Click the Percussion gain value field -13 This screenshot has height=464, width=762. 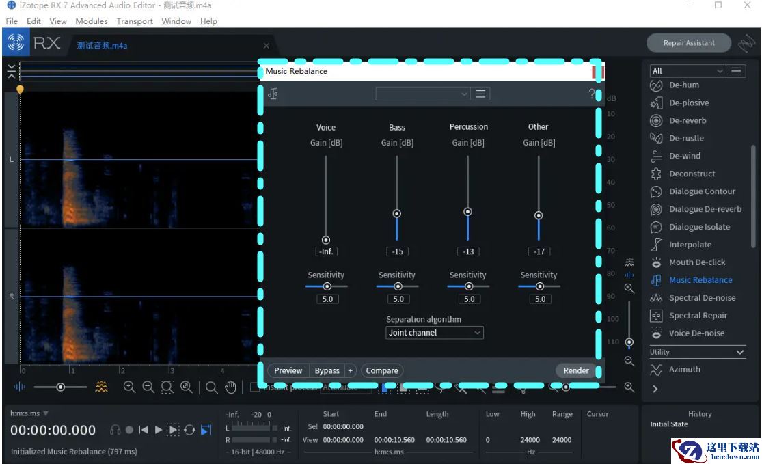point(468,251)
